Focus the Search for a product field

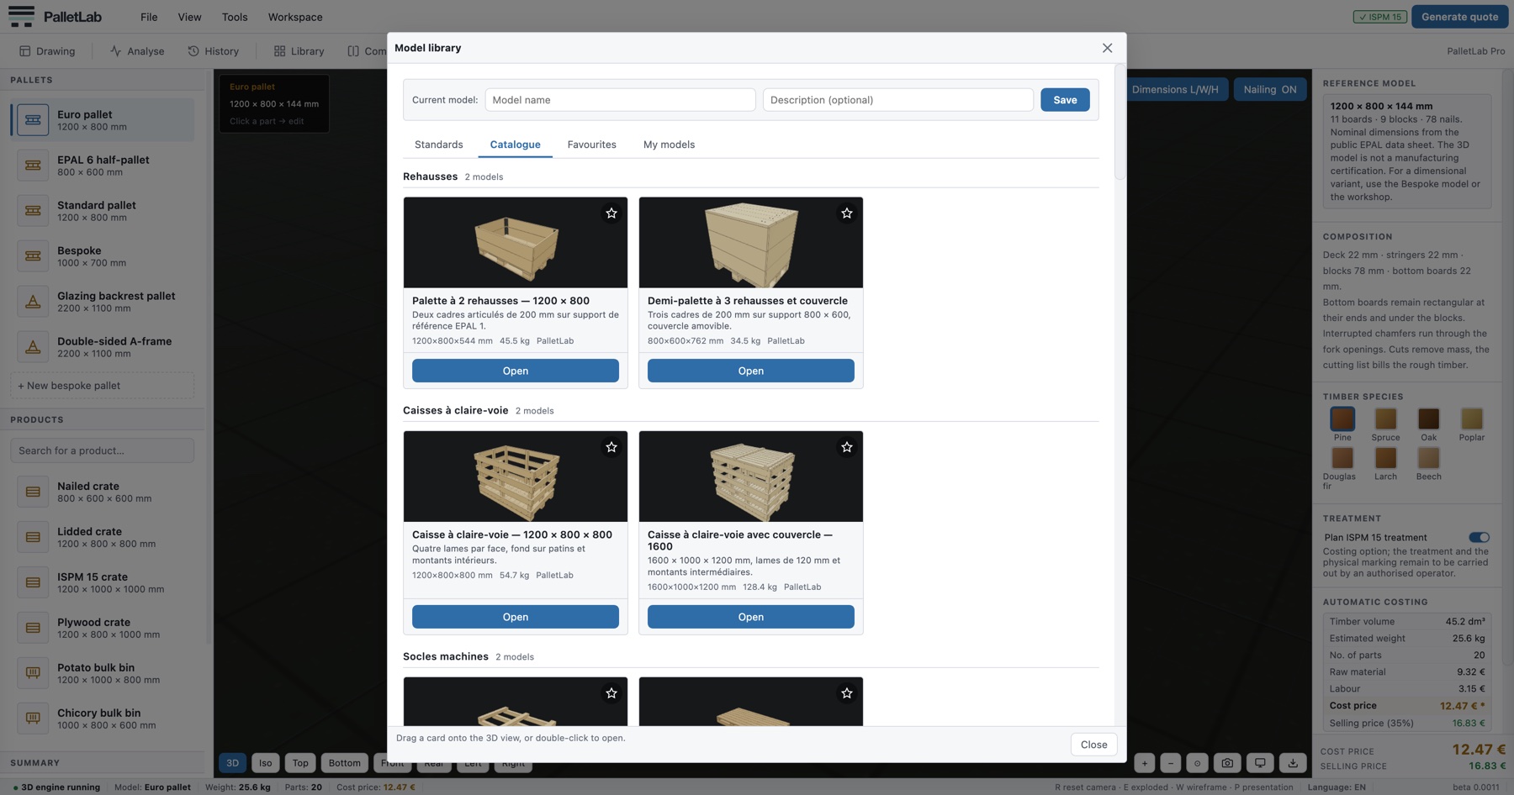(102, 450)
